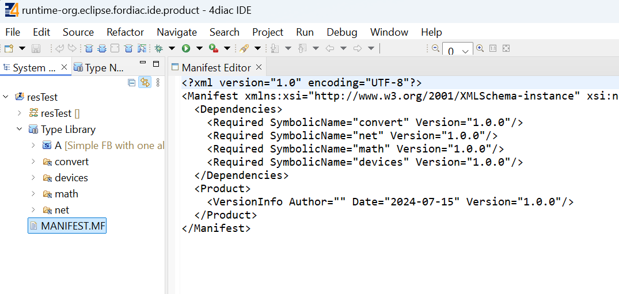The width and height of the screenshot is (619, 294).
Task: Open the Navigate menu
Action: click(177, 32)
